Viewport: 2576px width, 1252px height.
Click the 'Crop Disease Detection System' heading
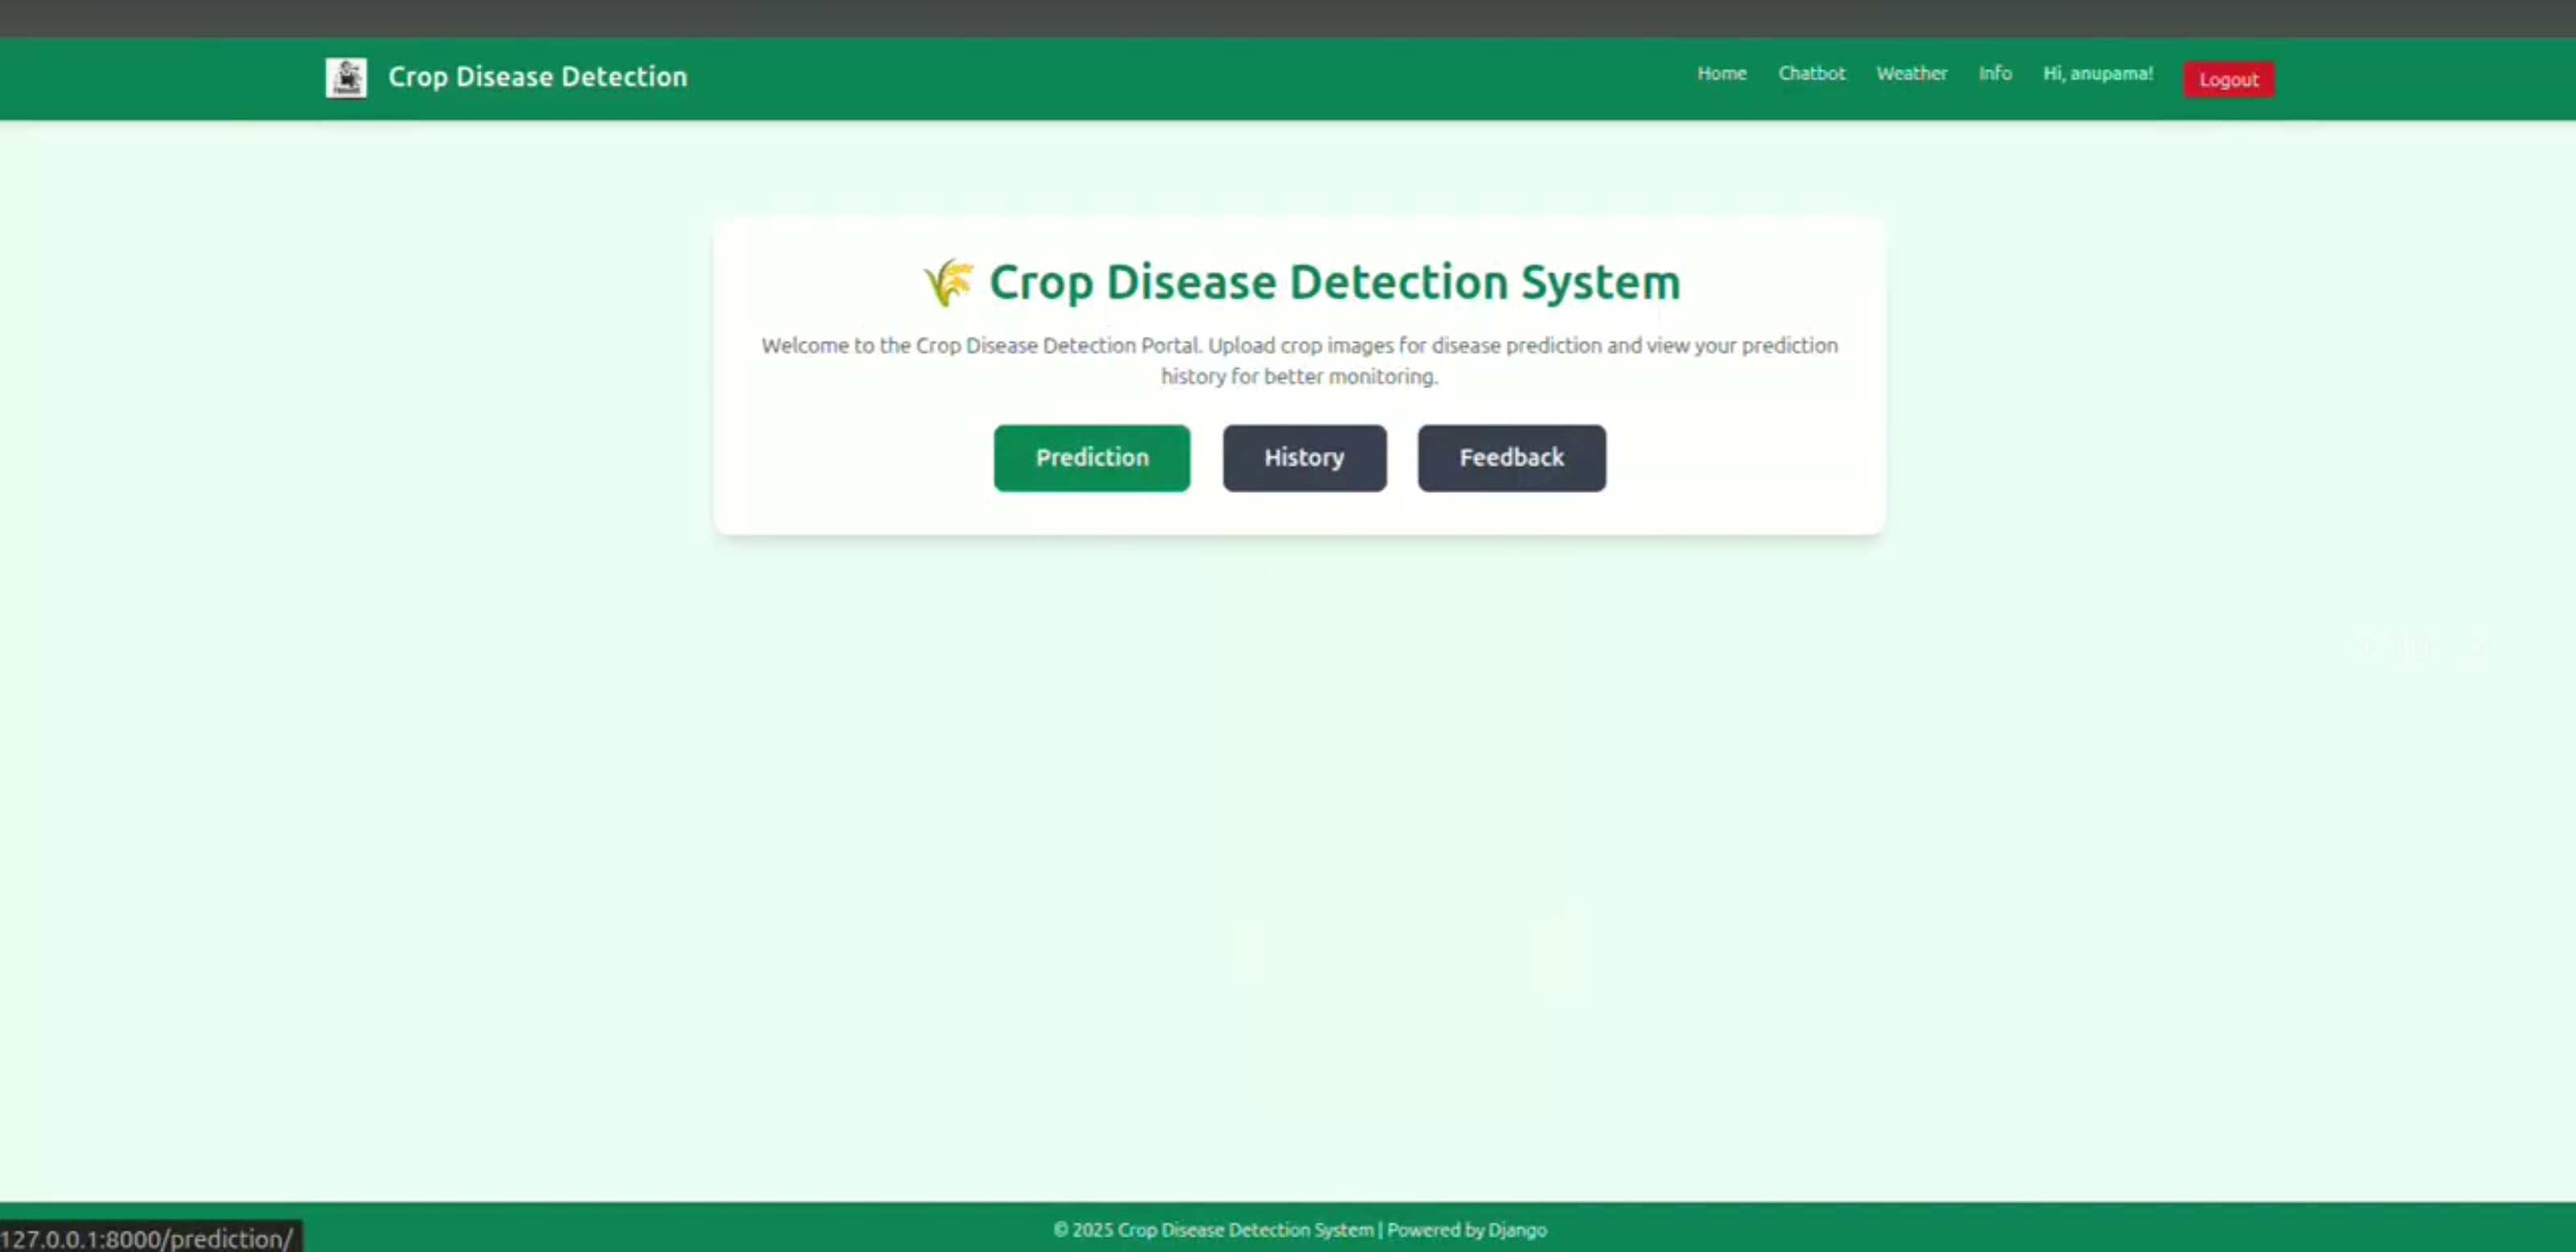point(1334,282)
